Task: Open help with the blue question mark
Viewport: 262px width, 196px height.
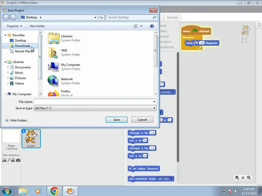Action: tap(152, 26)
